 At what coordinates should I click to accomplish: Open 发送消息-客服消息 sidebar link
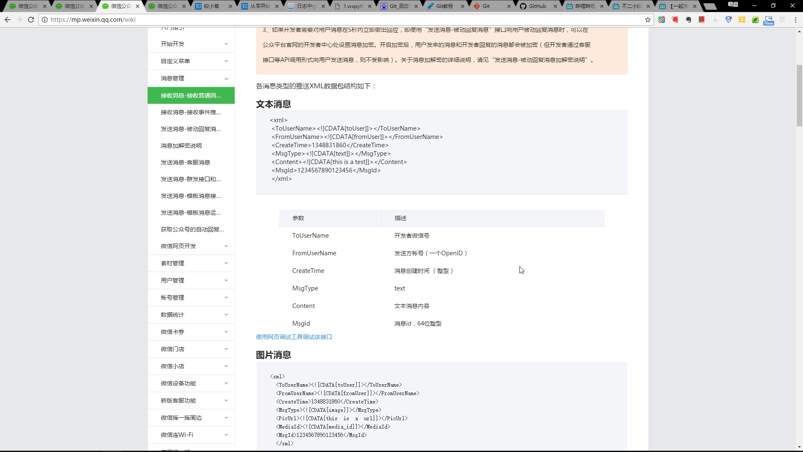[x=191, y=162]
